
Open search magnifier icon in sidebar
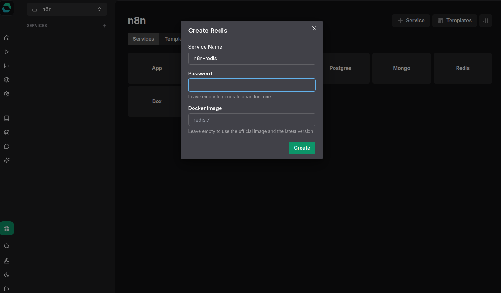tap(7, 246)
